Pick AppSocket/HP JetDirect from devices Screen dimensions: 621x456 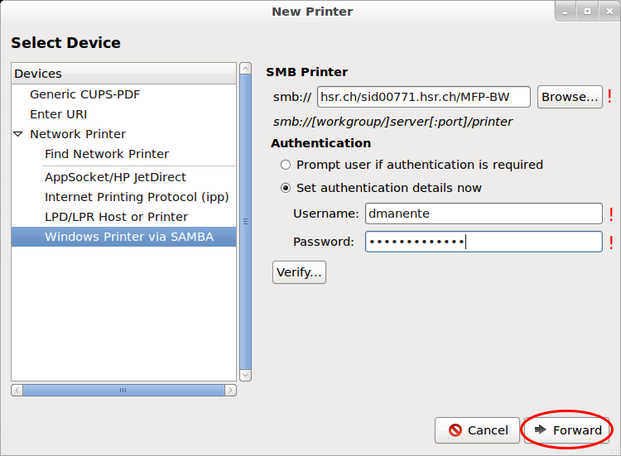(115, 177)
